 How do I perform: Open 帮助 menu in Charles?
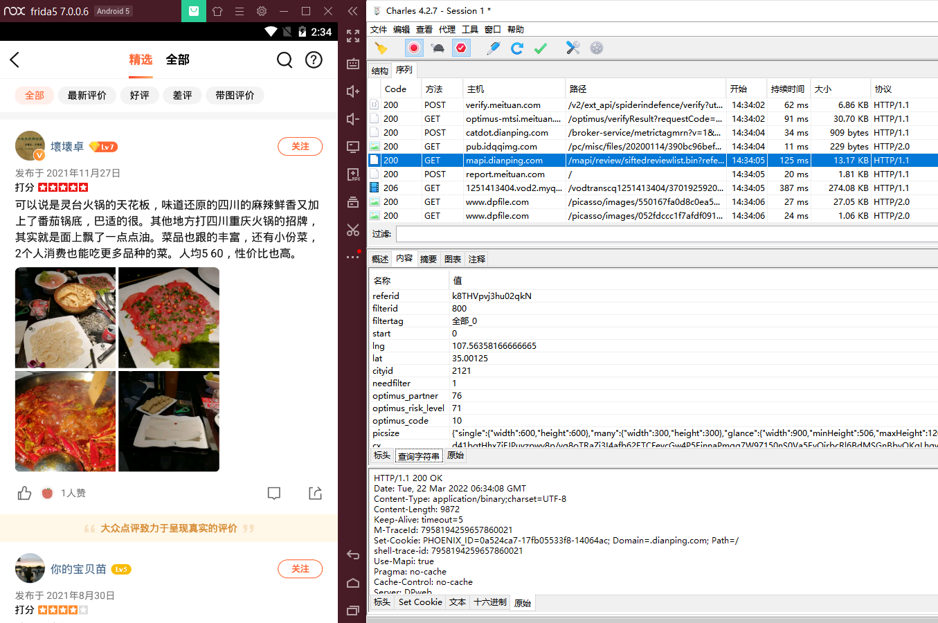tap(516, 30)
